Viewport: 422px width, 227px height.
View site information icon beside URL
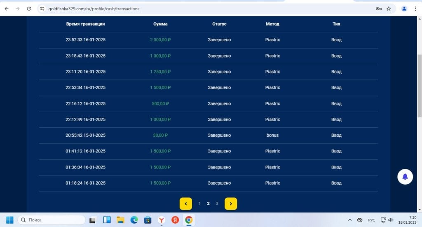42,9
